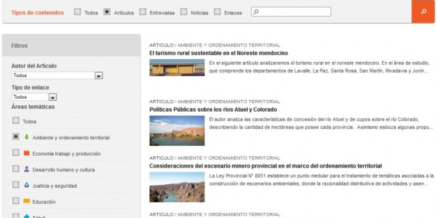
Task: Click the magnifier icon inside search field
Action: 256,12
